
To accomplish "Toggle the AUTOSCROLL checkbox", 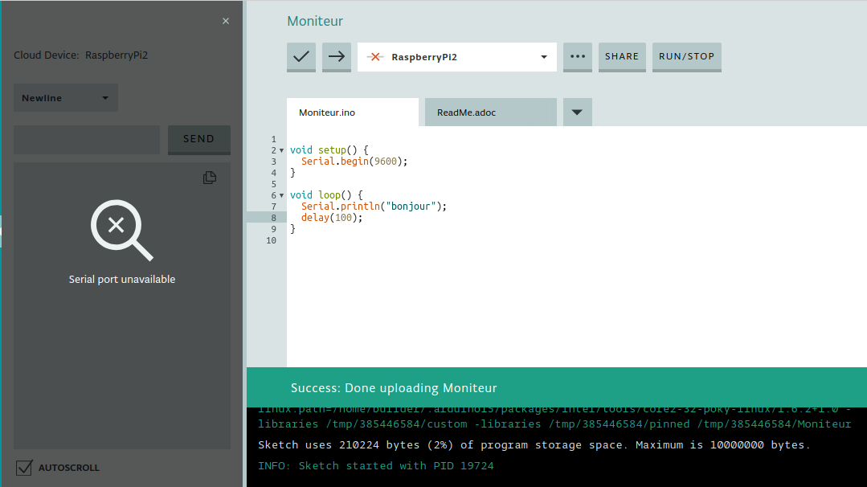I will (24, 467).
